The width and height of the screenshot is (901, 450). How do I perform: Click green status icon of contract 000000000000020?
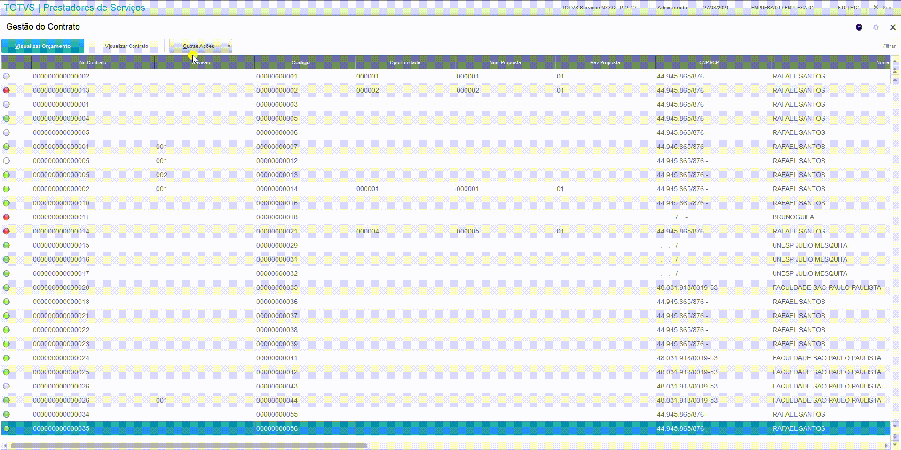pyautogui.click(x=6, y=287)
